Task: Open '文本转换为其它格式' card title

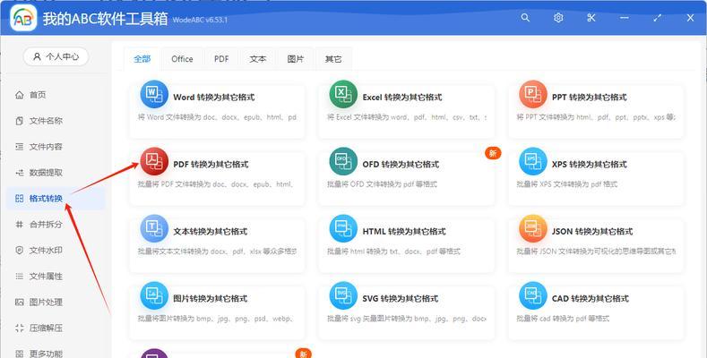Action: tap(211, 232)
